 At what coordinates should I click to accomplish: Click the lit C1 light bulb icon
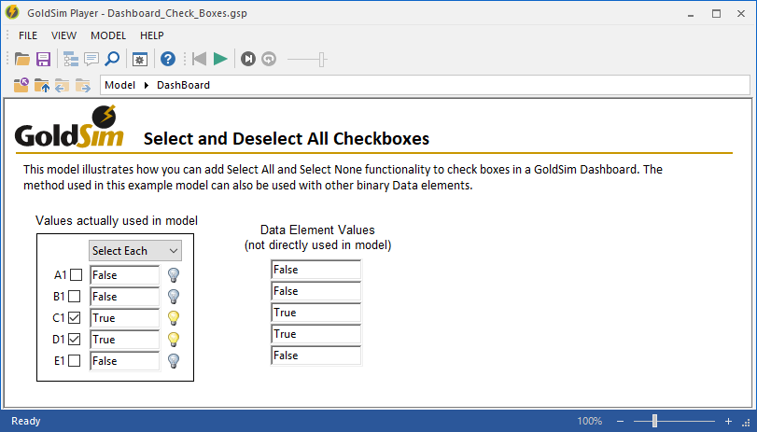tap(174, 318)
